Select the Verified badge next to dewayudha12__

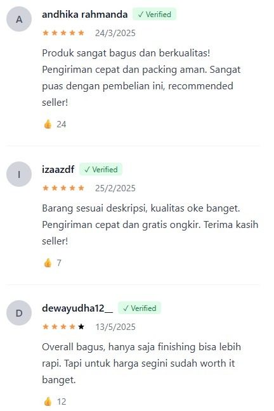(x=140, y=308)
